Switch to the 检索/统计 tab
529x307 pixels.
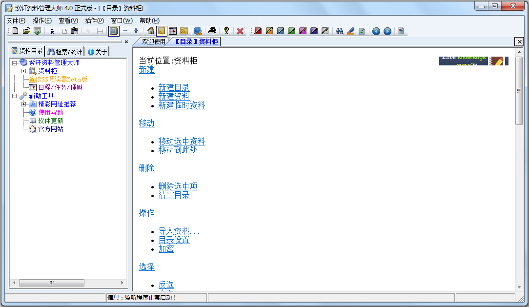click(64, 52)
